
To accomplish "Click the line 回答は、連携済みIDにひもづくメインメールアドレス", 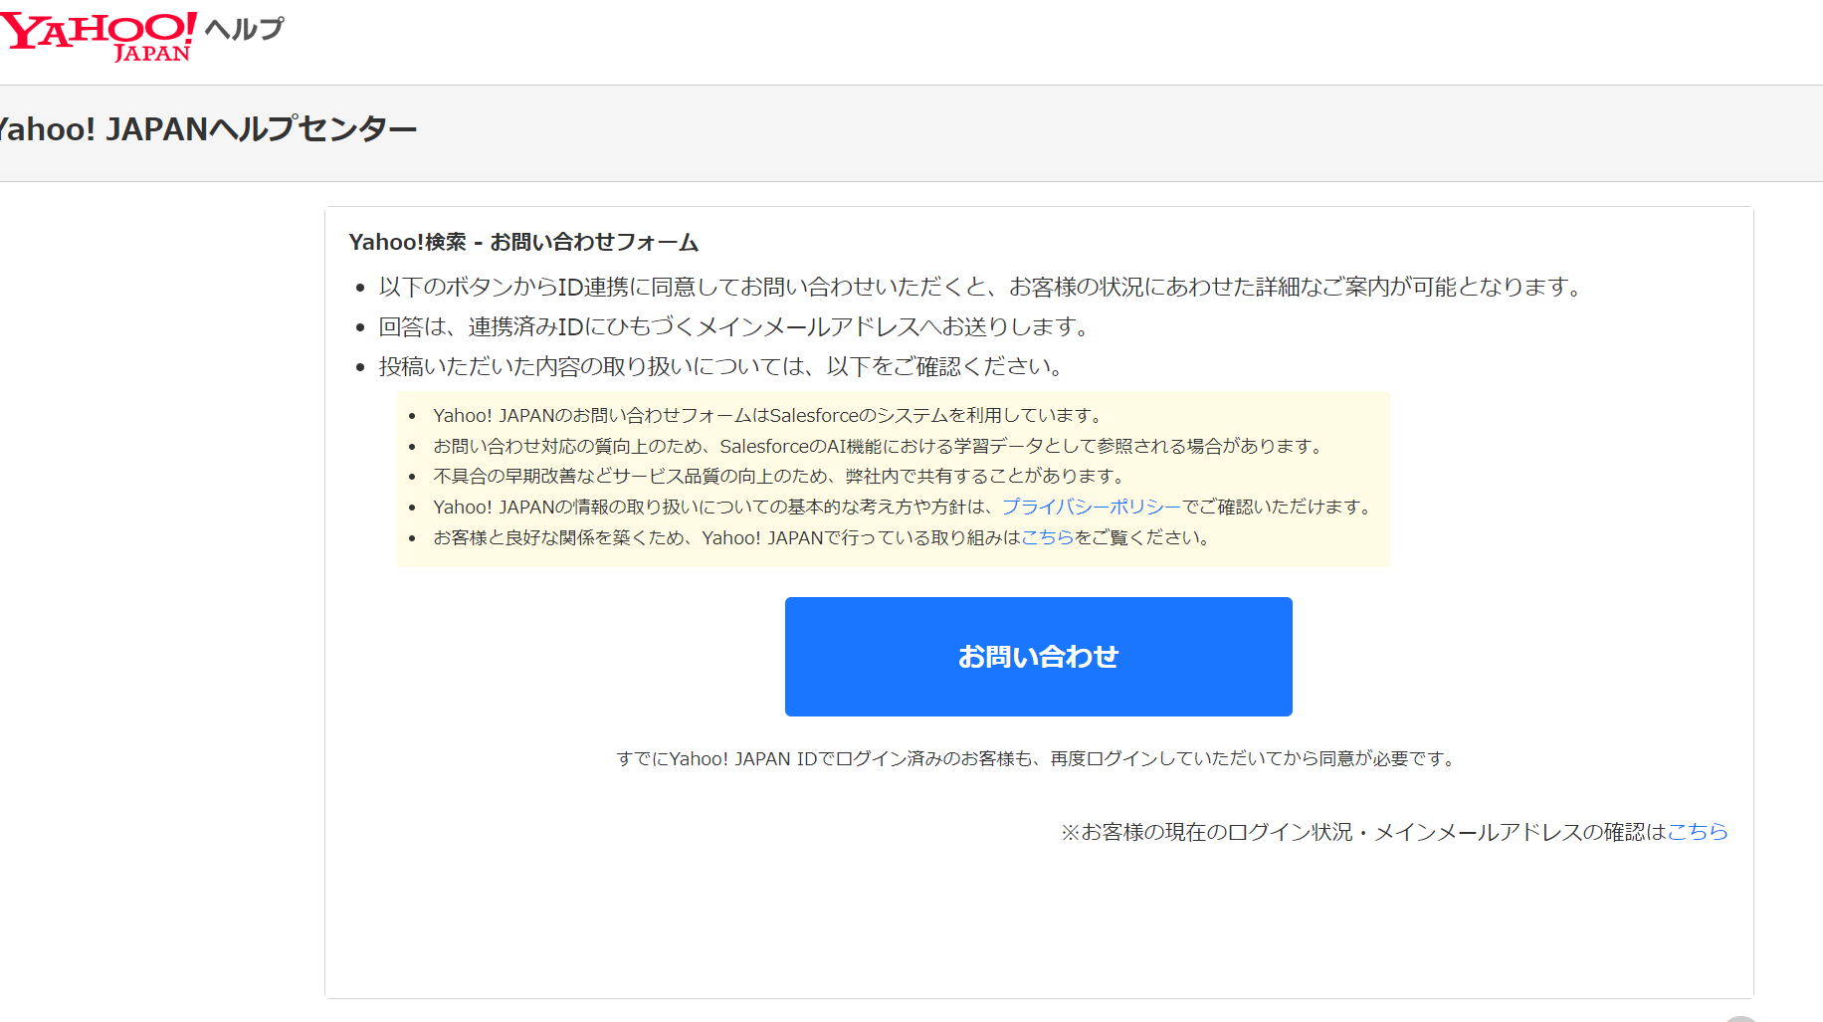I will click(735, 326).
